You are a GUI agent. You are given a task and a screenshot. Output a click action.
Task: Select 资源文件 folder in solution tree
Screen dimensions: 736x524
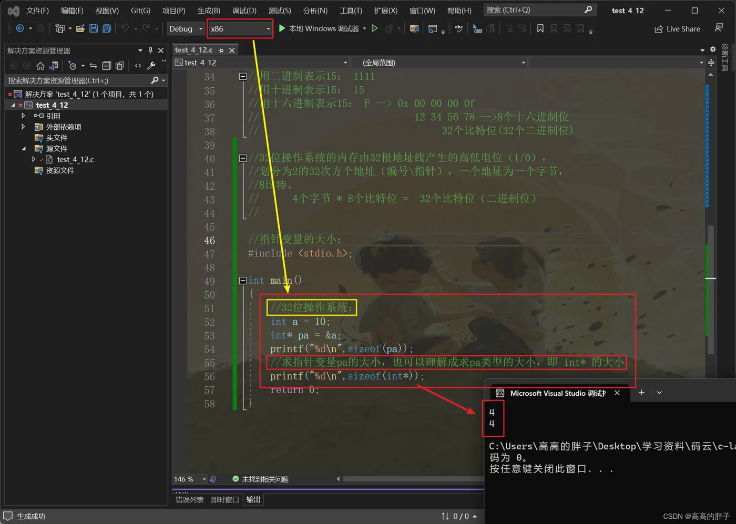click(60, 170)
